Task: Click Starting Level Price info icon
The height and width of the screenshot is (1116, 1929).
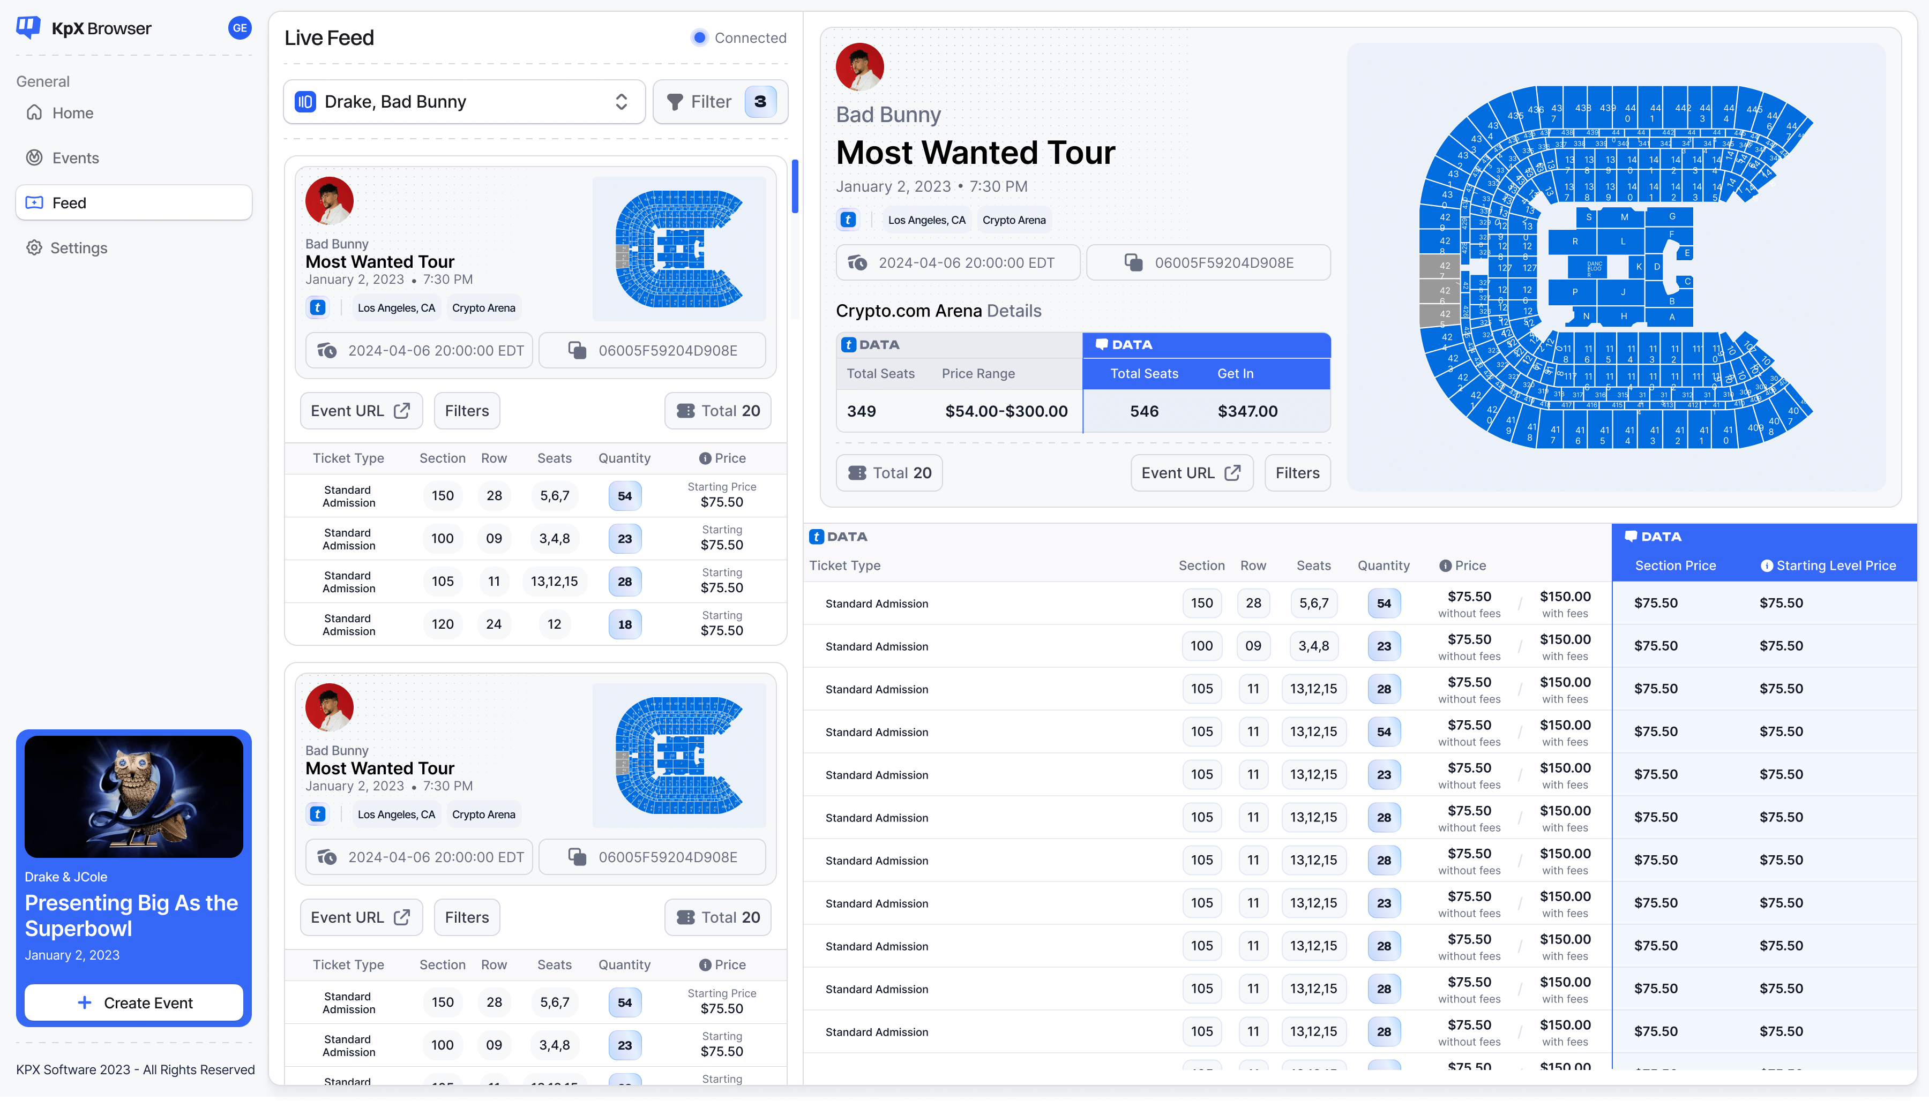Action: click(x=1767, y=566)
